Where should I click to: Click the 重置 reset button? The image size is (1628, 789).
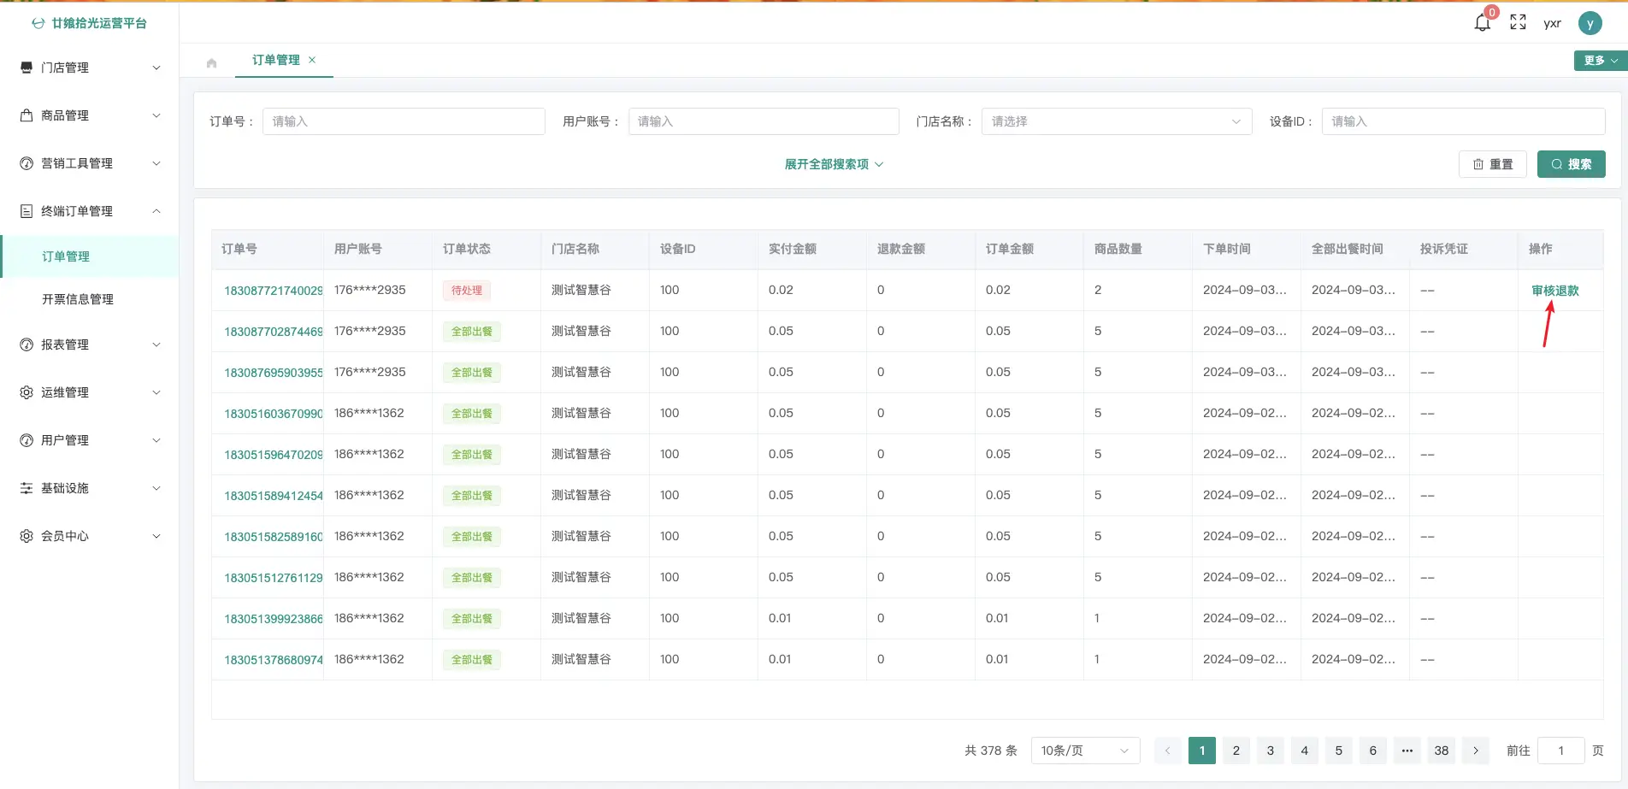[1492, 164]
